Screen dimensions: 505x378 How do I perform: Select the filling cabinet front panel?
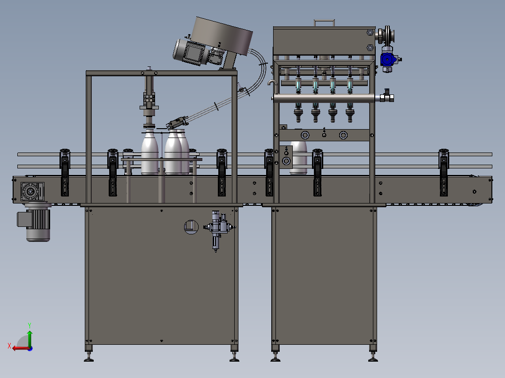click(x=324, y=276)
